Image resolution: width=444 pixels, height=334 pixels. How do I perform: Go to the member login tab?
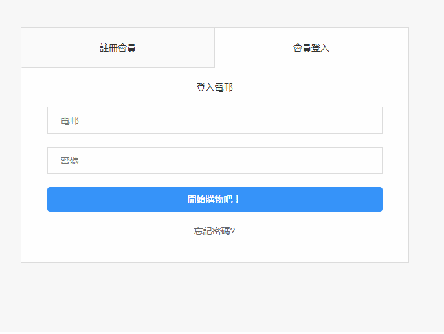pyautogui.click(x=311, y=48)
